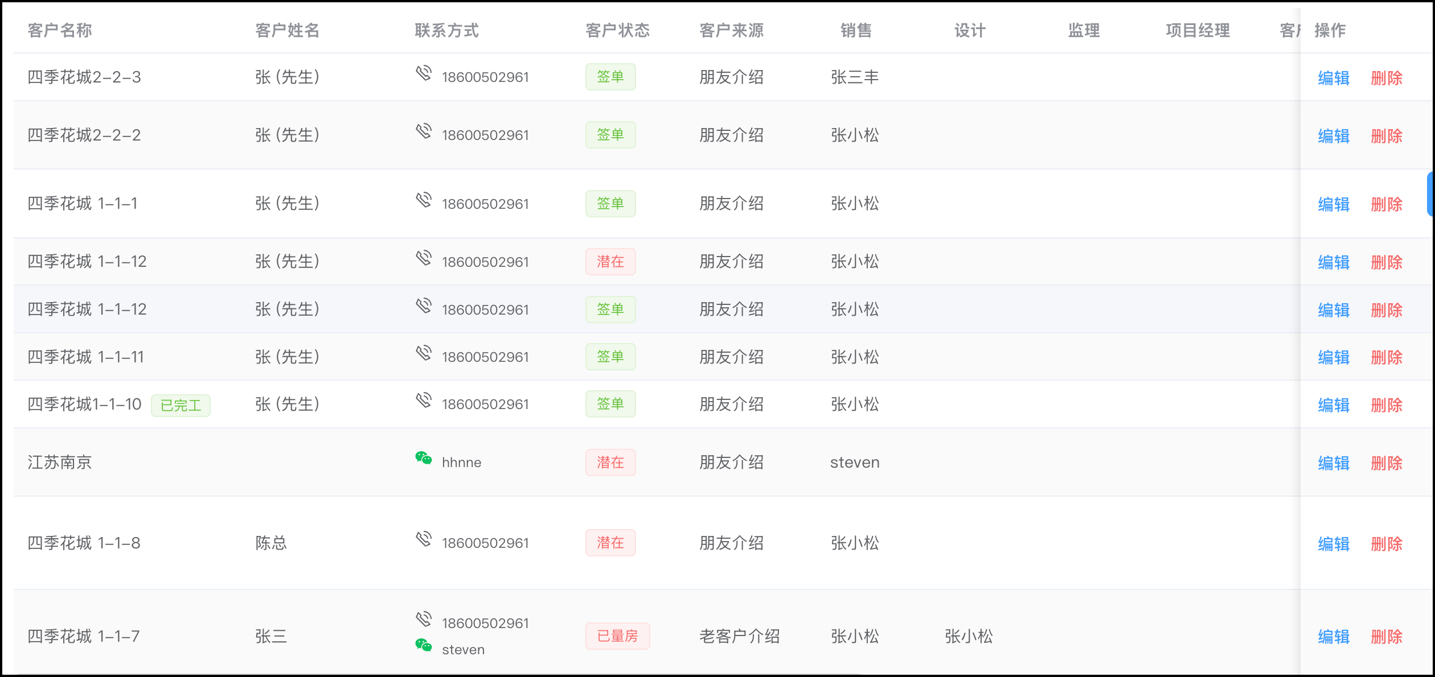This screenshot has height=677, width=1435.
Task: Edit the 四季花城 1-1-7 customer
Action: [1334, 637]
